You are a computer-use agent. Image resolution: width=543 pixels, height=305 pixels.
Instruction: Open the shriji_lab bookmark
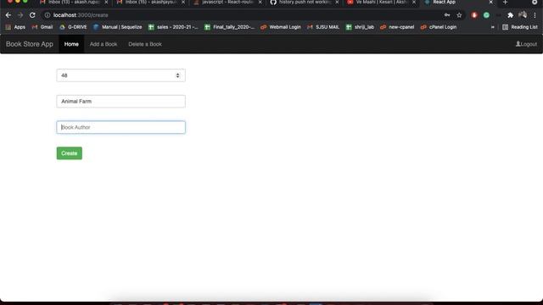(360, 27)
